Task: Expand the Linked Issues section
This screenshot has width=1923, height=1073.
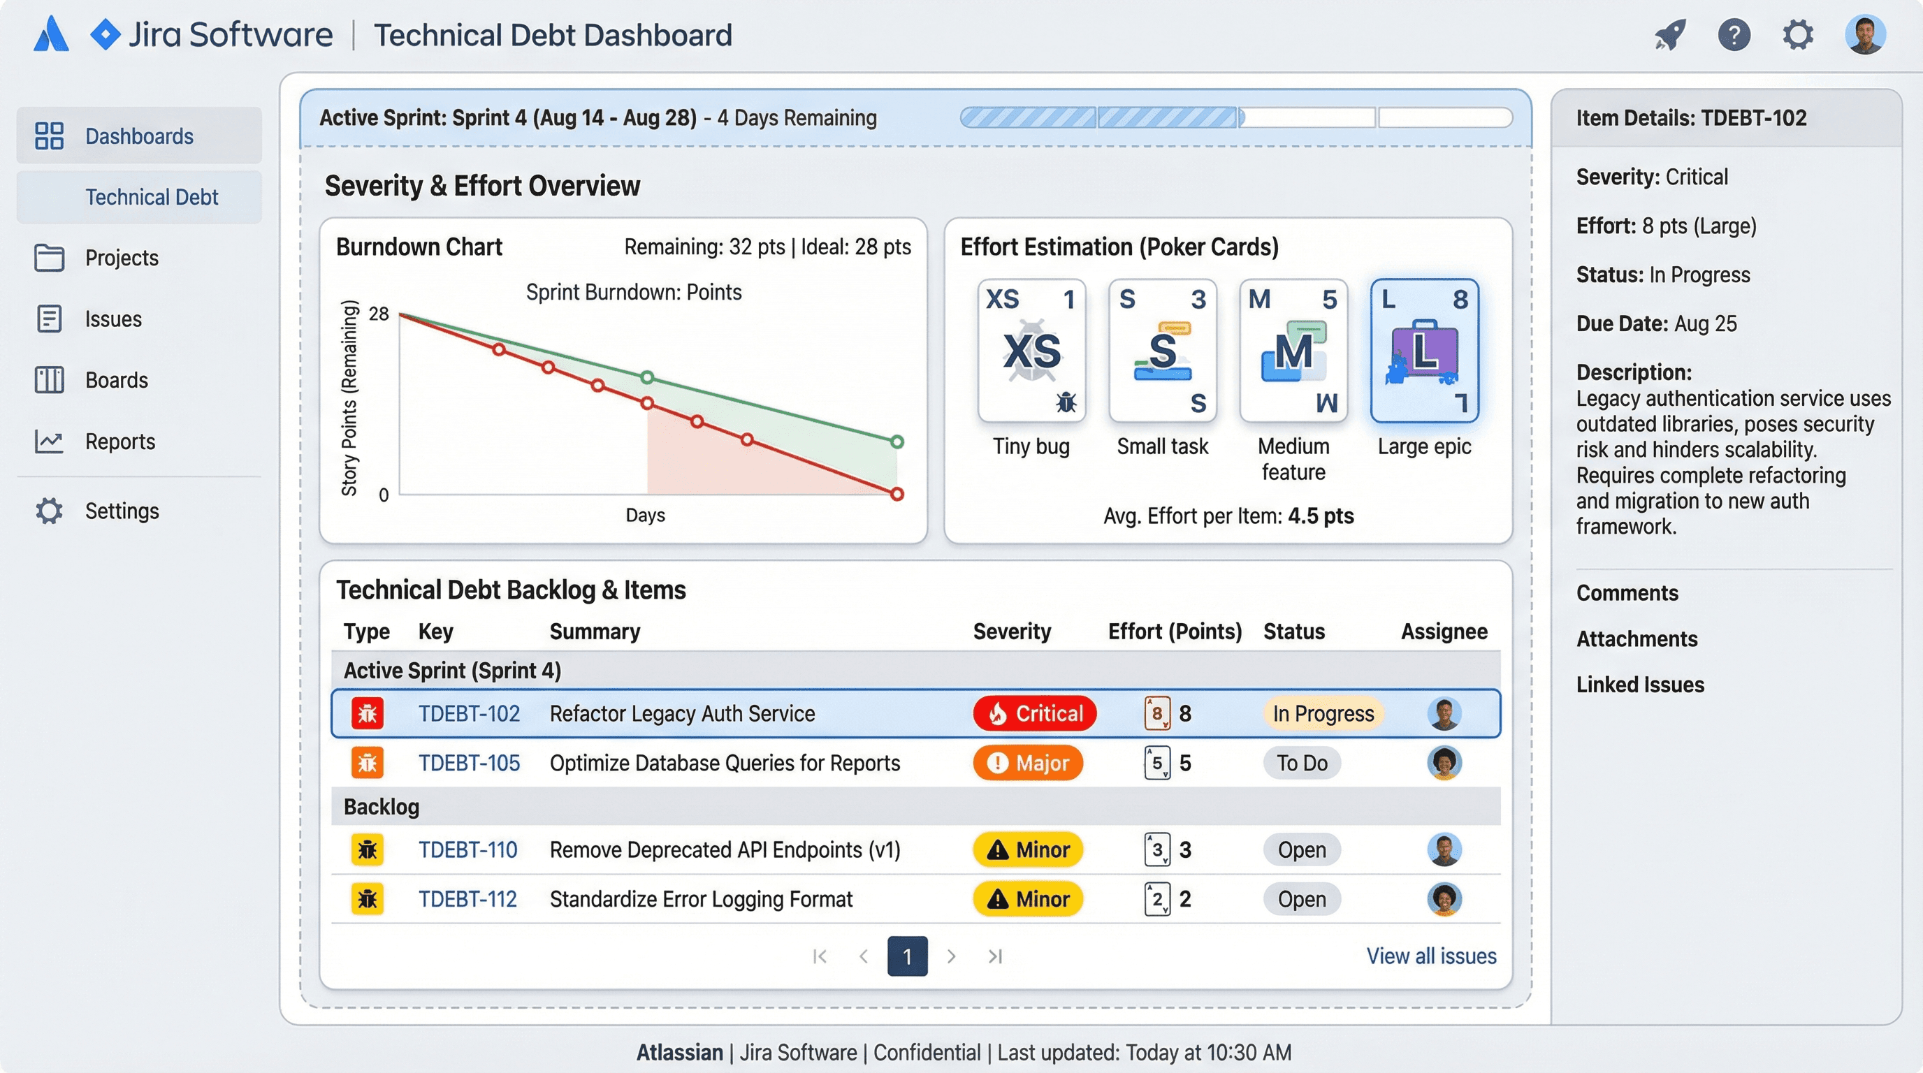Action: point(1640,684)
